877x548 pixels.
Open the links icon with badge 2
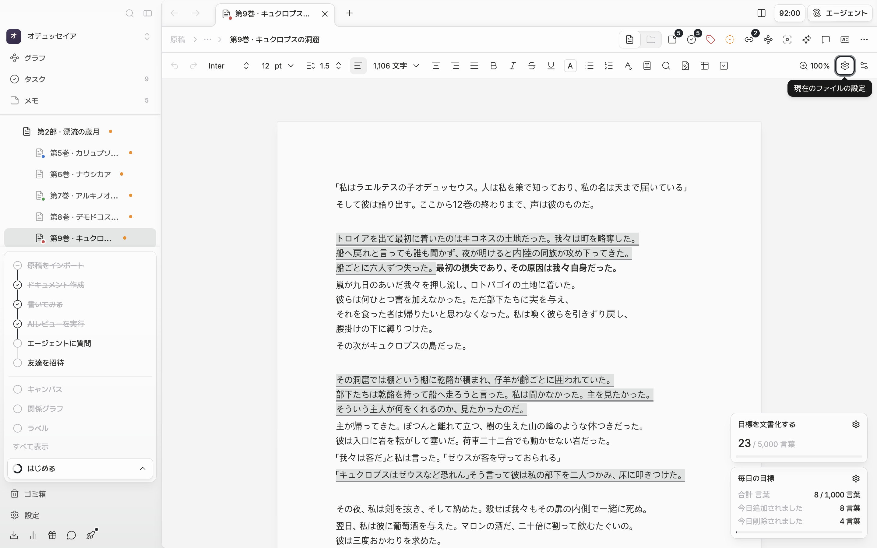tap(749, 39)
